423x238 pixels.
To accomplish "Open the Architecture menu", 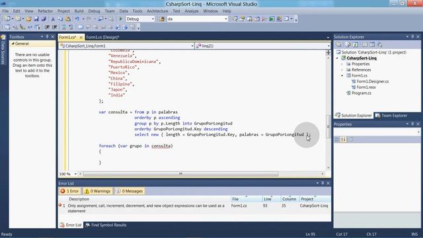I will click(x=157, y=11).
